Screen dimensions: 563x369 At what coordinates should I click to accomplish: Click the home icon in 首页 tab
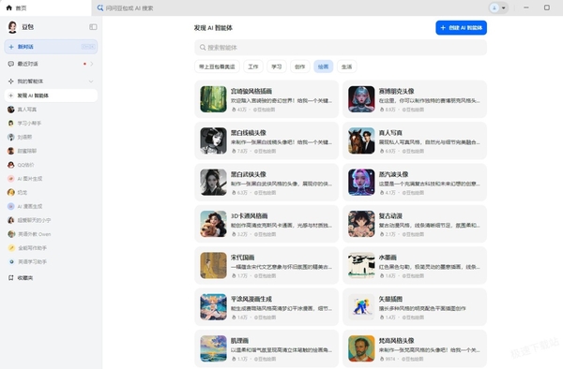click(9, 7)
